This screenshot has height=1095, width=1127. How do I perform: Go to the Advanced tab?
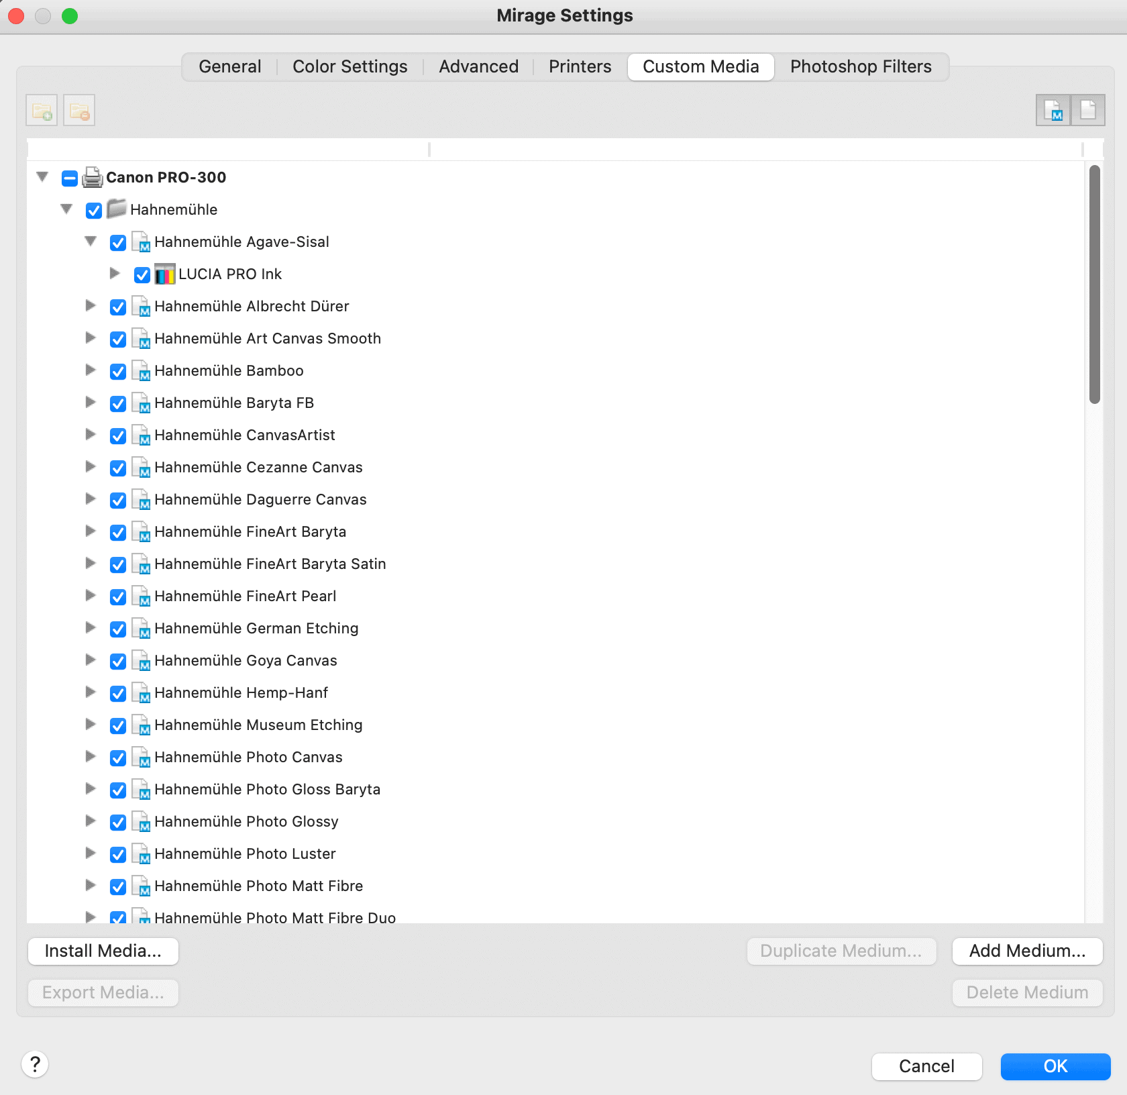click(479, 66)
